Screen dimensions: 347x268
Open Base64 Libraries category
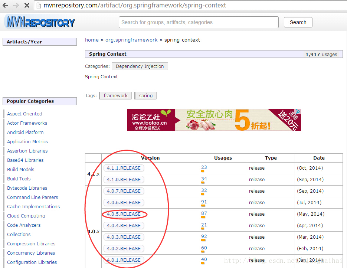(x=25, y=160)
